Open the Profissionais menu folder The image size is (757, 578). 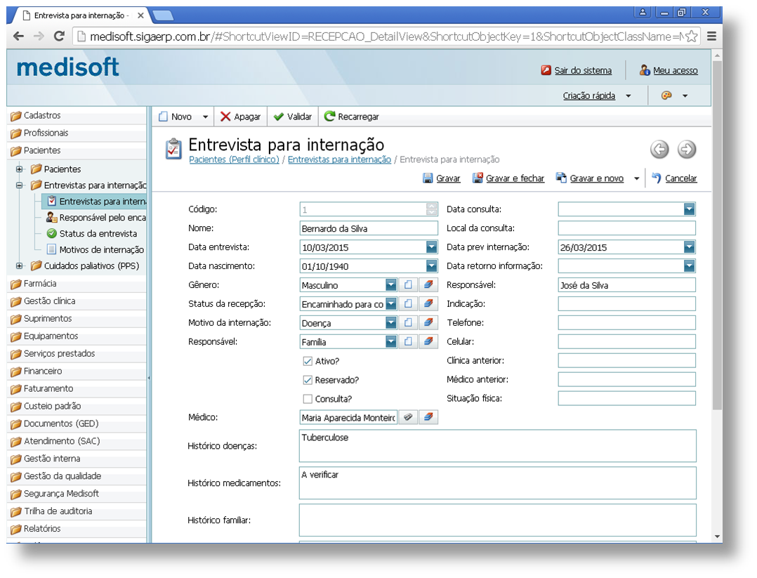[x=77, y=133]
